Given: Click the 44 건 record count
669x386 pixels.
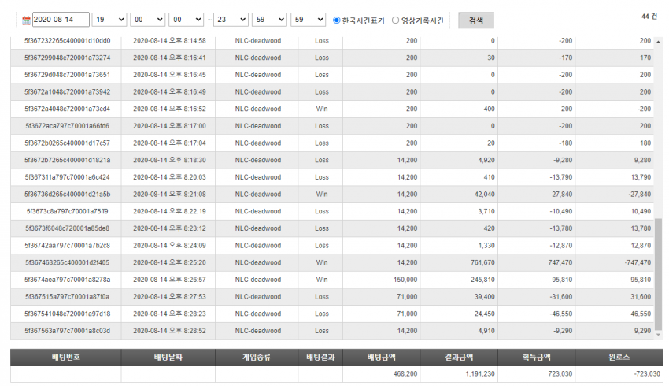Looking at the screenshot, I should tap(649, 17).
